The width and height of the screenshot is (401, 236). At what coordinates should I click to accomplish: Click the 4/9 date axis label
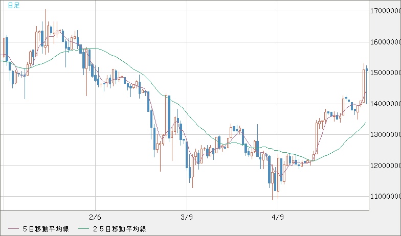click(x=278, y=218)
